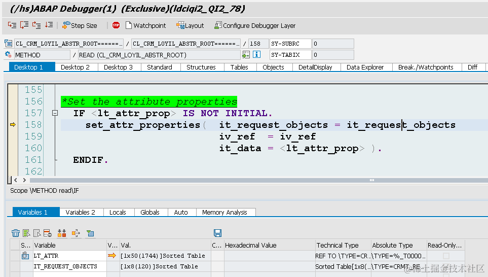This screenshot has height=277, width=488.
Task: Click the LT_ATTR variable name cell
Action: click(70, 256)
